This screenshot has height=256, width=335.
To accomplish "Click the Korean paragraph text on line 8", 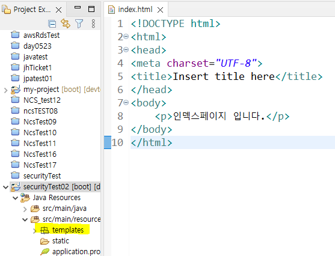I will pyautogui.click(x=219, y=116).
